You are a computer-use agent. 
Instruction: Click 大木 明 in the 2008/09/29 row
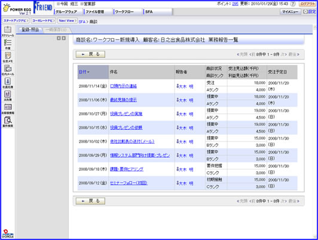(186, 156)
